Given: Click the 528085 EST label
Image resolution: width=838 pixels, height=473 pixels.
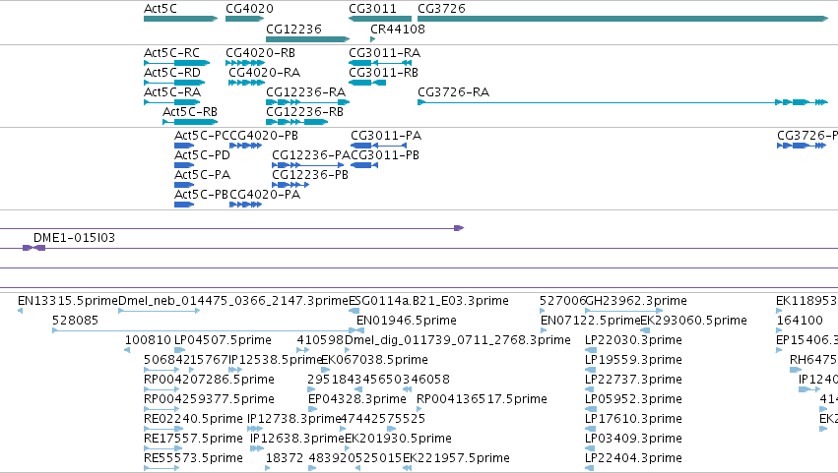Looking at the screenshot, I should tap(76, 321).
